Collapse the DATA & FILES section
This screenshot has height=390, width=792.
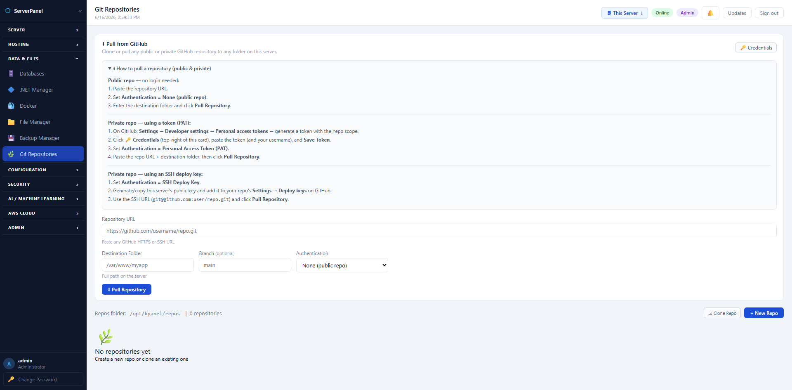[x=43, y=59]
